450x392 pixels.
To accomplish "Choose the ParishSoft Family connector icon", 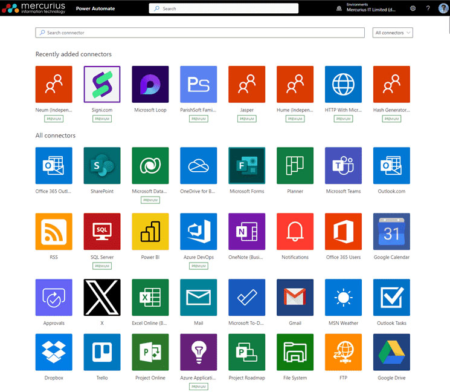I will coord(198,84).
